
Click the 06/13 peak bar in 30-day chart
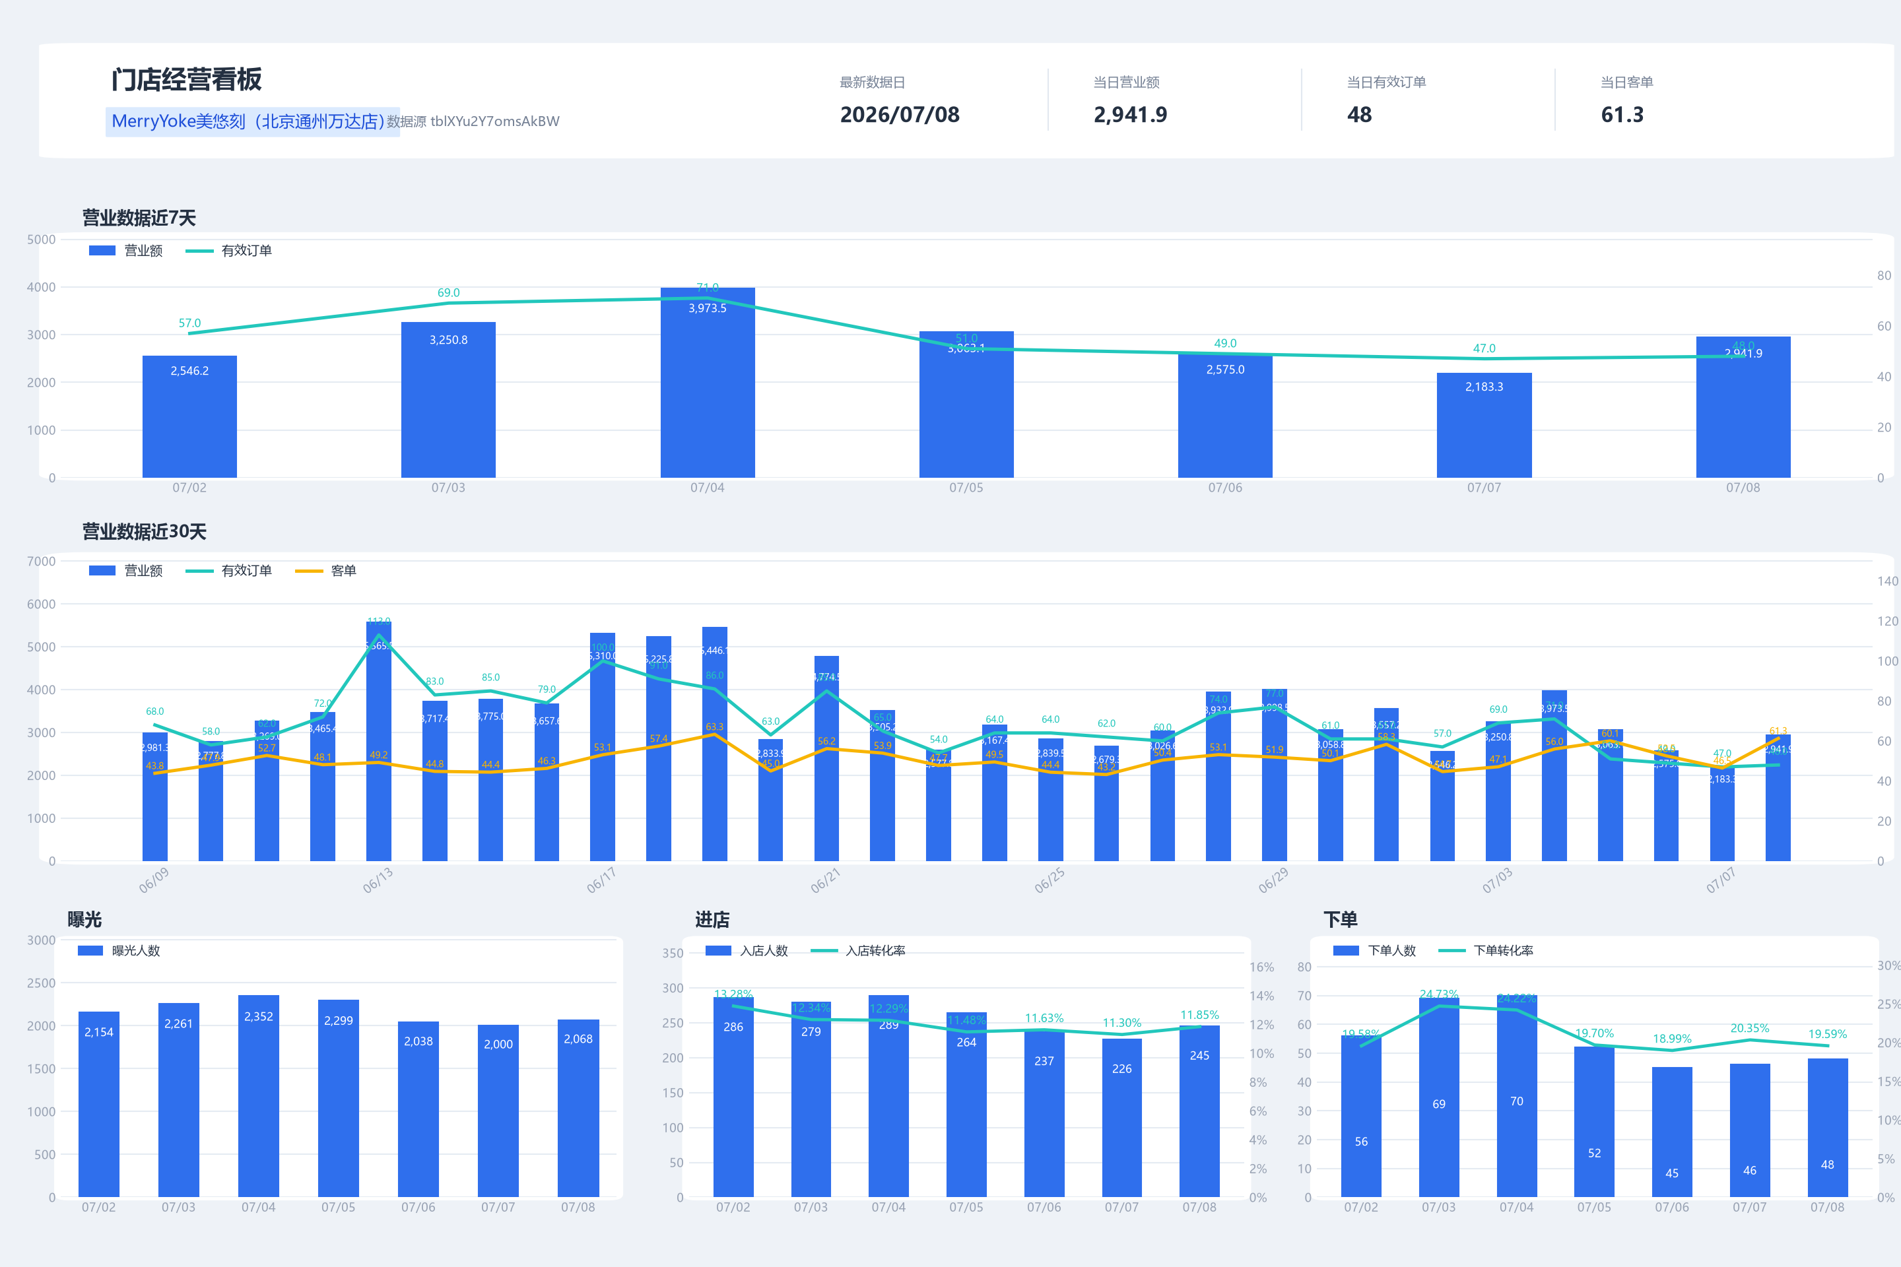pyautogui.click(x=378, y=741)
